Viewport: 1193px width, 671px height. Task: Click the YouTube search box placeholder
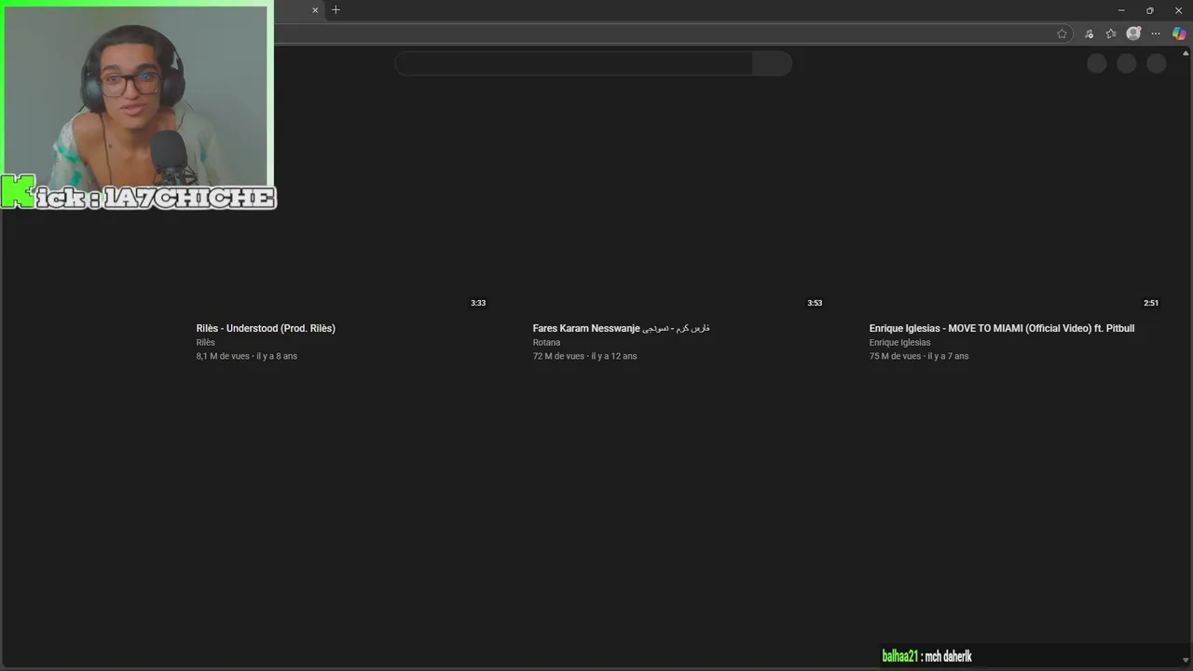pyautogui.click(x=573, y=63)
